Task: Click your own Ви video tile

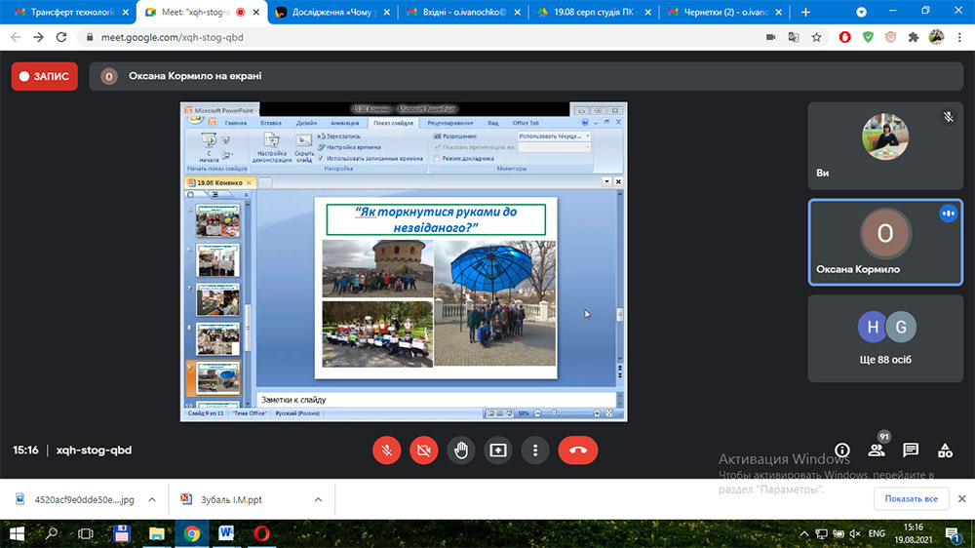Action: [x=885, y=146]
